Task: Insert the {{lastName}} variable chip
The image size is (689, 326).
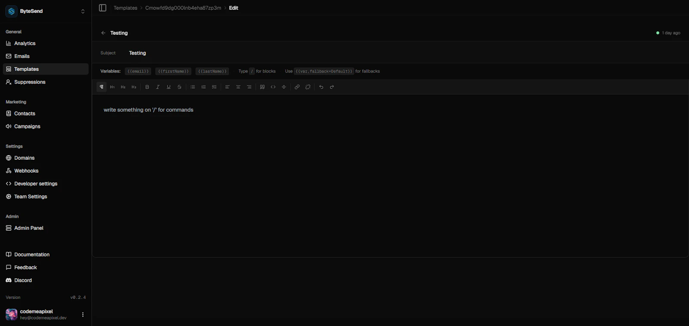Action: click(212, 71)
